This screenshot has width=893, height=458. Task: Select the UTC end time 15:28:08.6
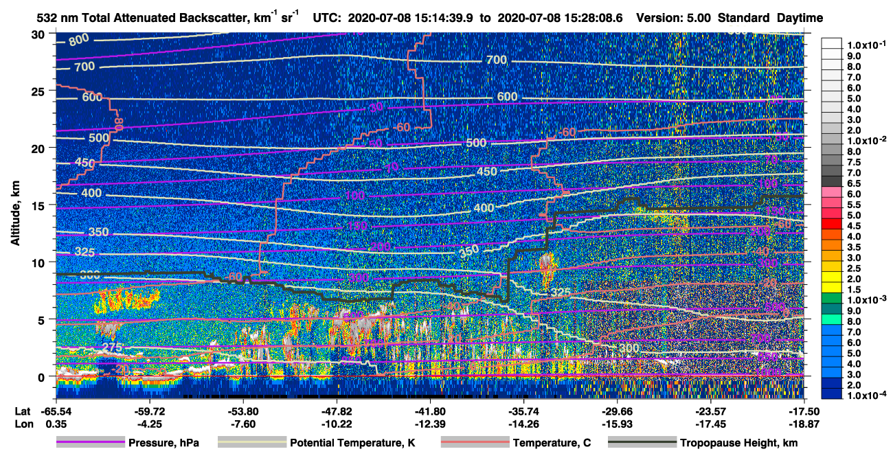(594, 18)
